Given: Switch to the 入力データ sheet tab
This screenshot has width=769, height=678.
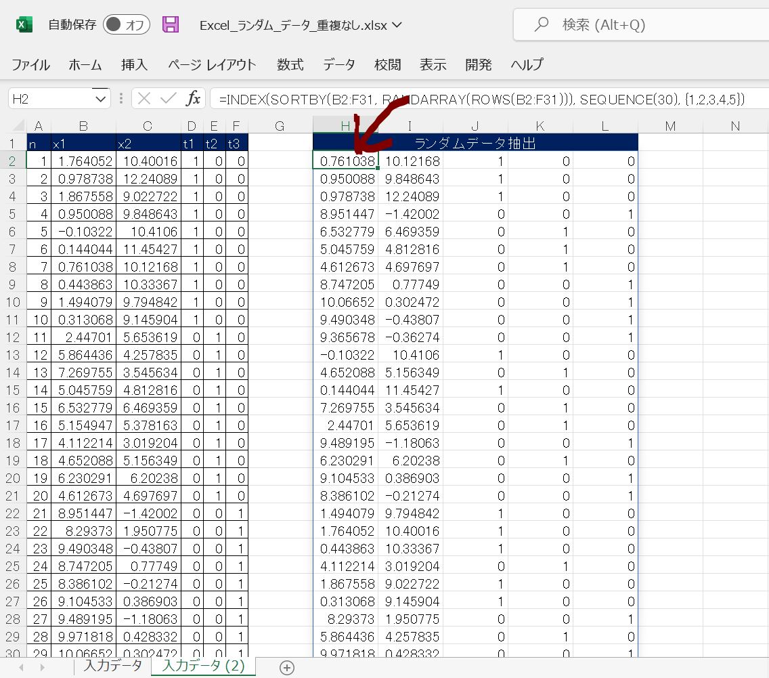Looking at the screenshot, I should (113, 666).
